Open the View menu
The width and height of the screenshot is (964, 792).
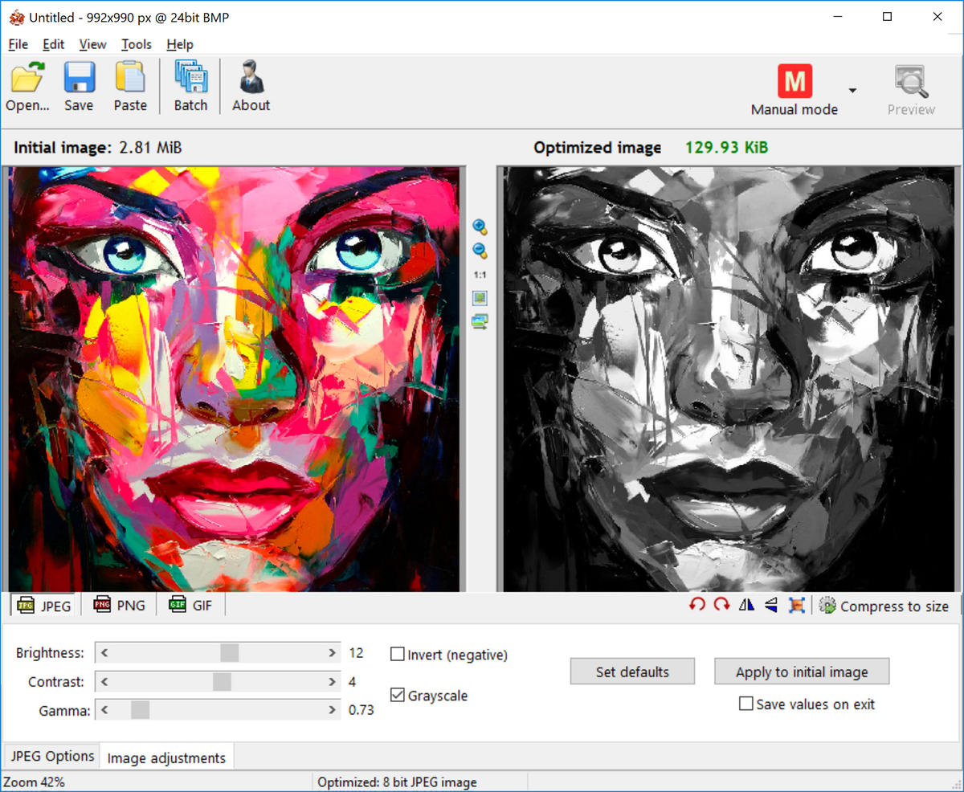click(x=92, y=44)
